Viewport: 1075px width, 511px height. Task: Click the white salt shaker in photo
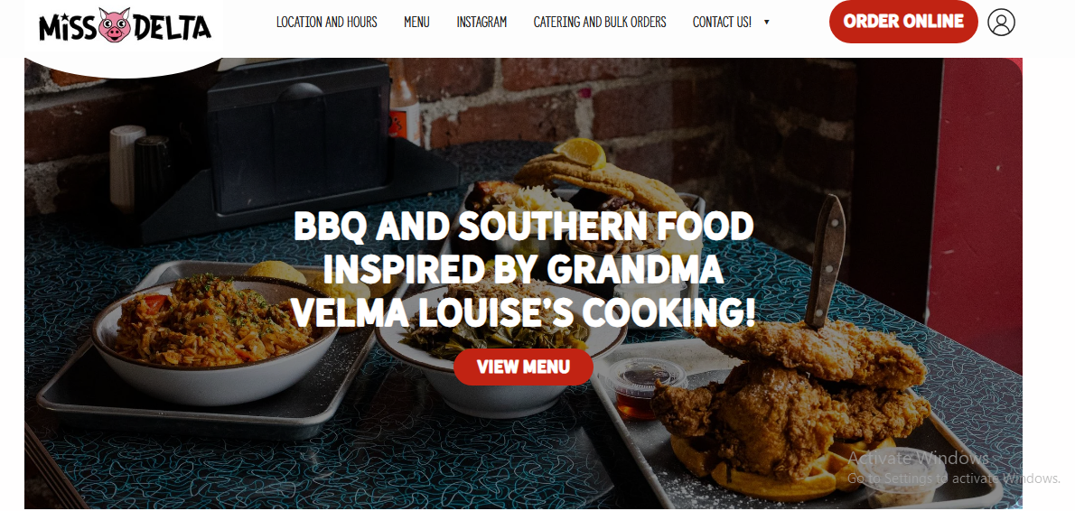(126, 168)
